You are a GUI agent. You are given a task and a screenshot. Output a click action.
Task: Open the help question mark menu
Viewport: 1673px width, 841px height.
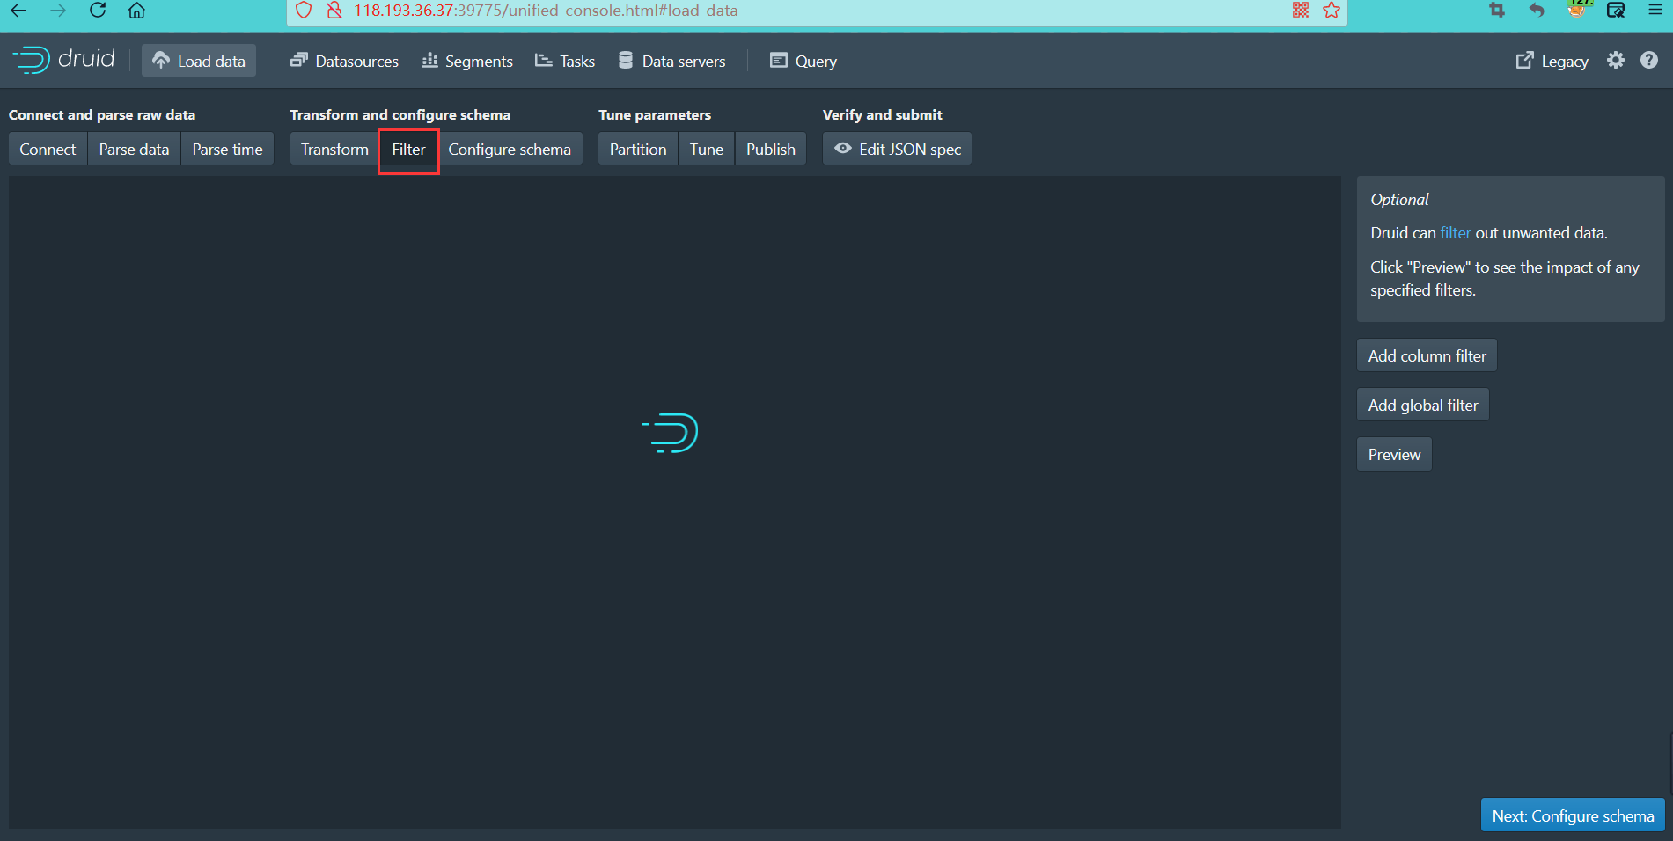click(1649, 60)
